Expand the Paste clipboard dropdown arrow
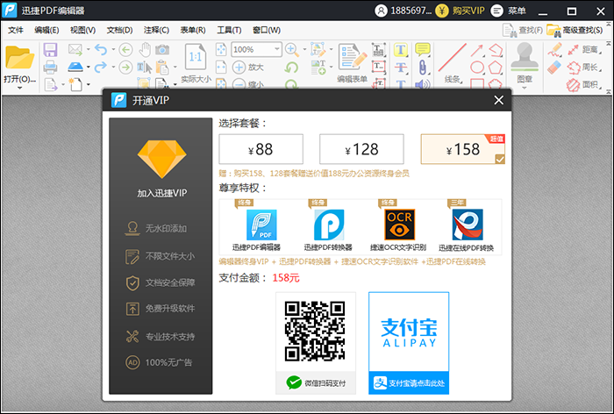Viewport: 614px width, 414px height. tap(175, 68)
